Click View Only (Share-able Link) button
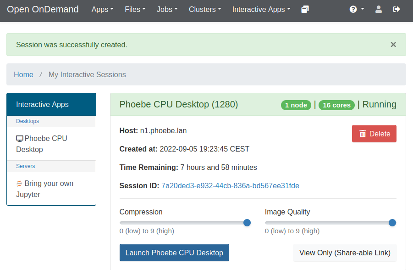413x270 pixels. click(345, 253)
